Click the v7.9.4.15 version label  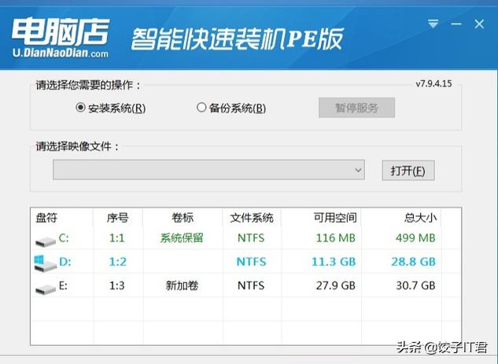(x=433, y=84)
